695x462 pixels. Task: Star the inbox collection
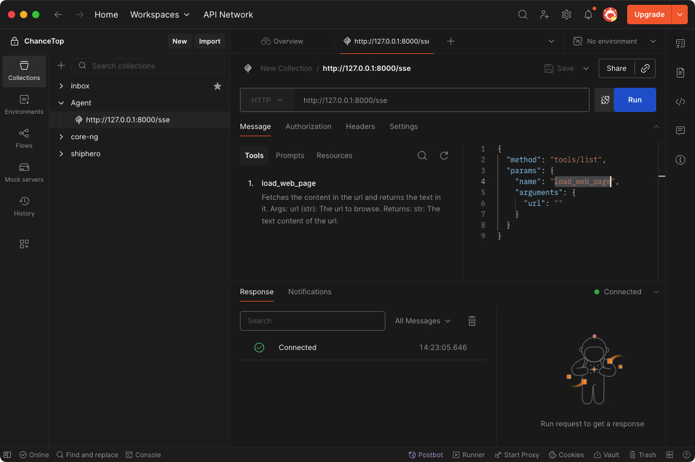click(218, 86)
